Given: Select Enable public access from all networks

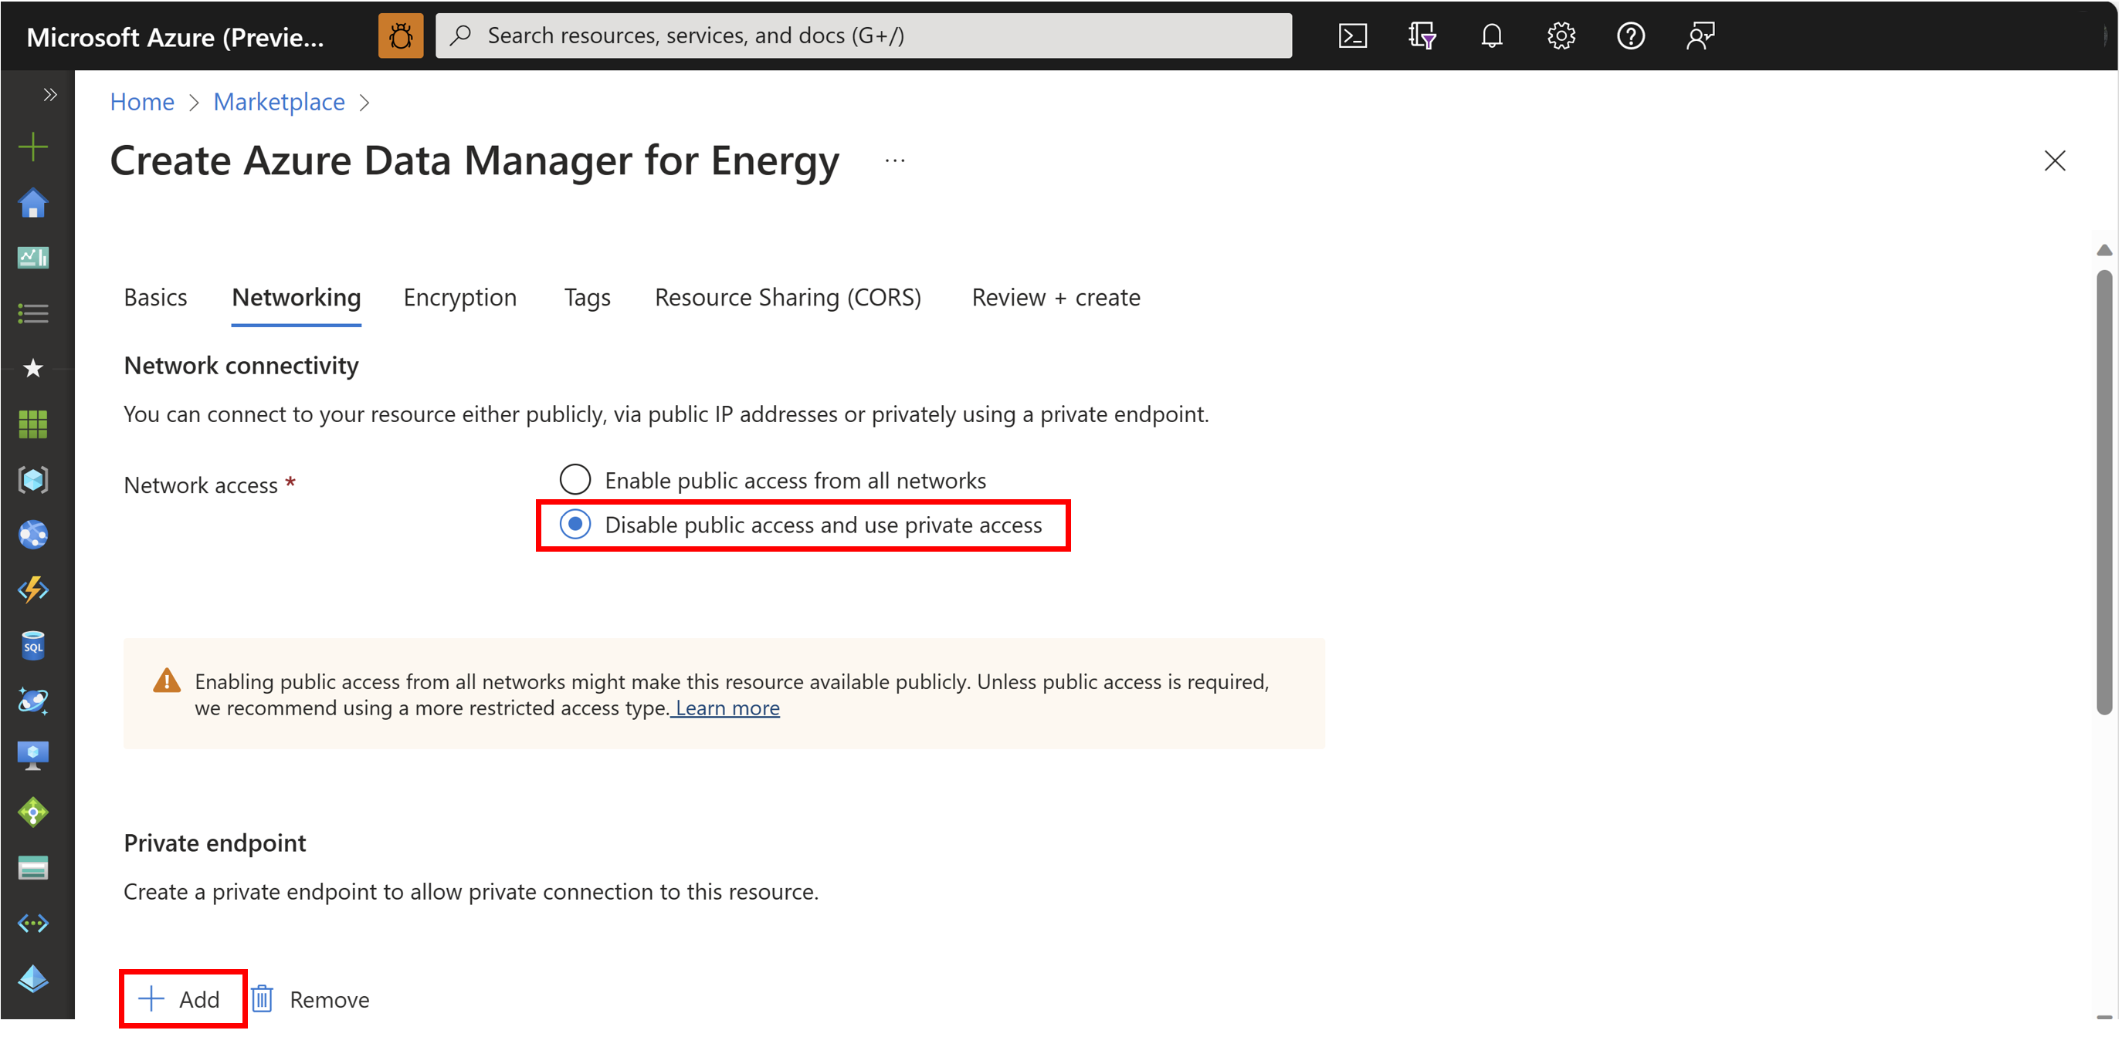Looking at the screenshot, I should click(575, 479).
